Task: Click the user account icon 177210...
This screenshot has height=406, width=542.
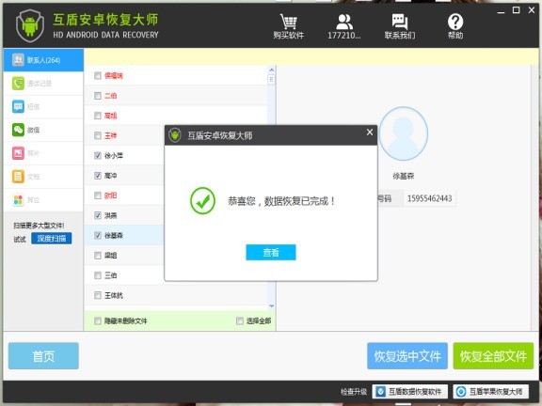Action: [x=344, y=22]
